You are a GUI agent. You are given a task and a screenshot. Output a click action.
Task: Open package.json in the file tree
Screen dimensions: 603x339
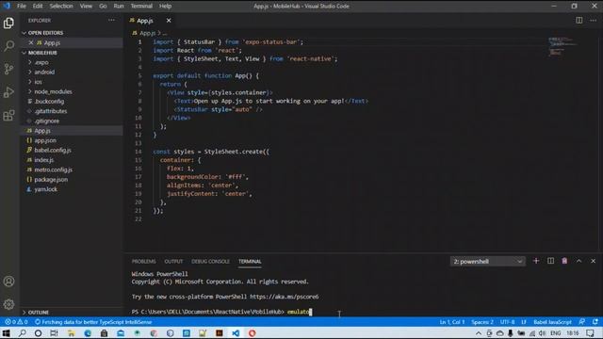(x=51, y=180)
